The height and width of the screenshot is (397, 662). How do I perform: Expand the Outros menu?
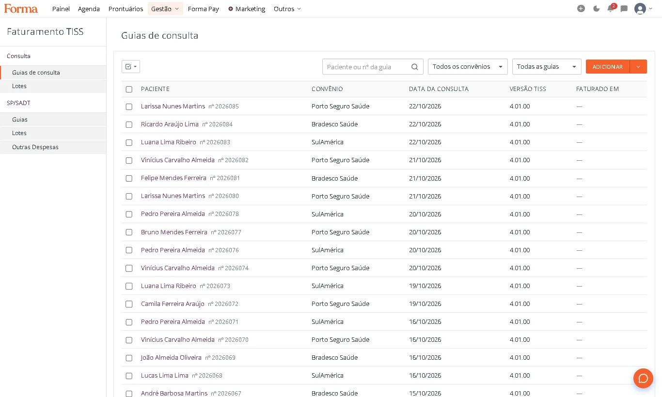tap(287, 9)
